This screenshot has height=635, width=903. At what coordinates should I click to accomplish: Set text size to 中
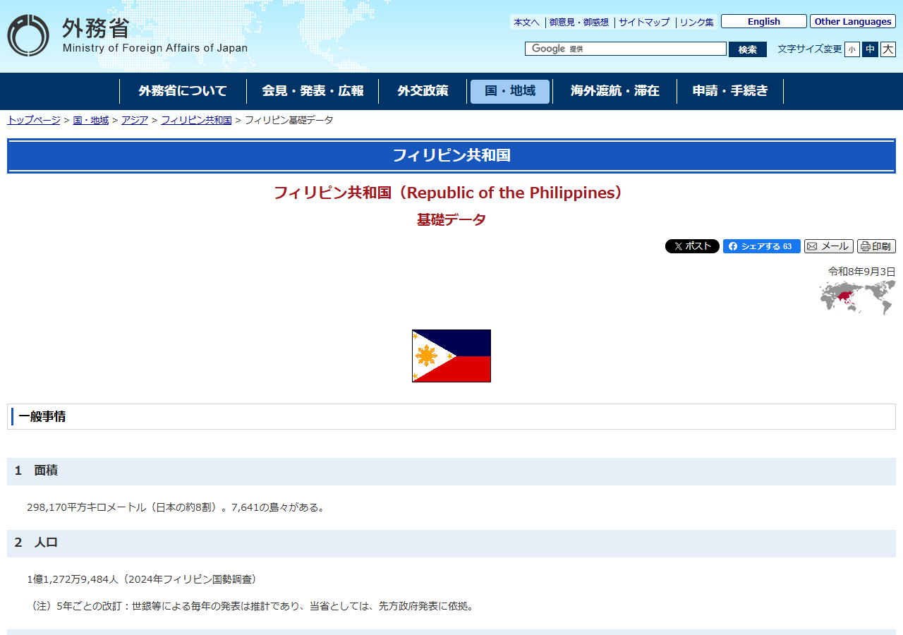click(870, 49)
